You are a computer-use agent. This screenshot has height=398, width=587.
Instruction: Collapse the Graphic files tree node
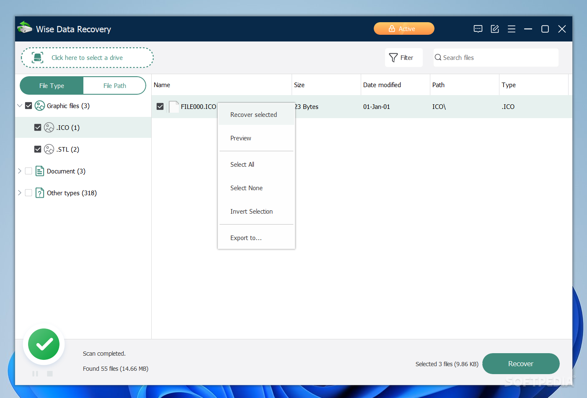pos(20,106)
